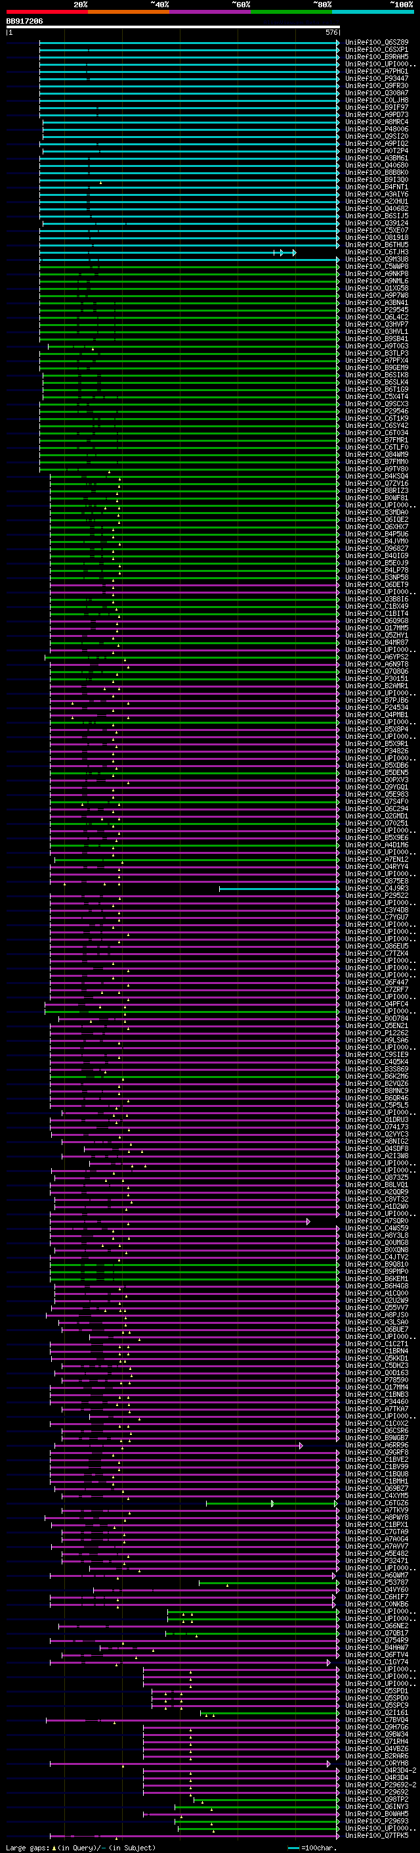The height and width of the screenshot is (1853, 420).
Task: Click the label UniRef100_P29522
Action: tap(377, 895)
